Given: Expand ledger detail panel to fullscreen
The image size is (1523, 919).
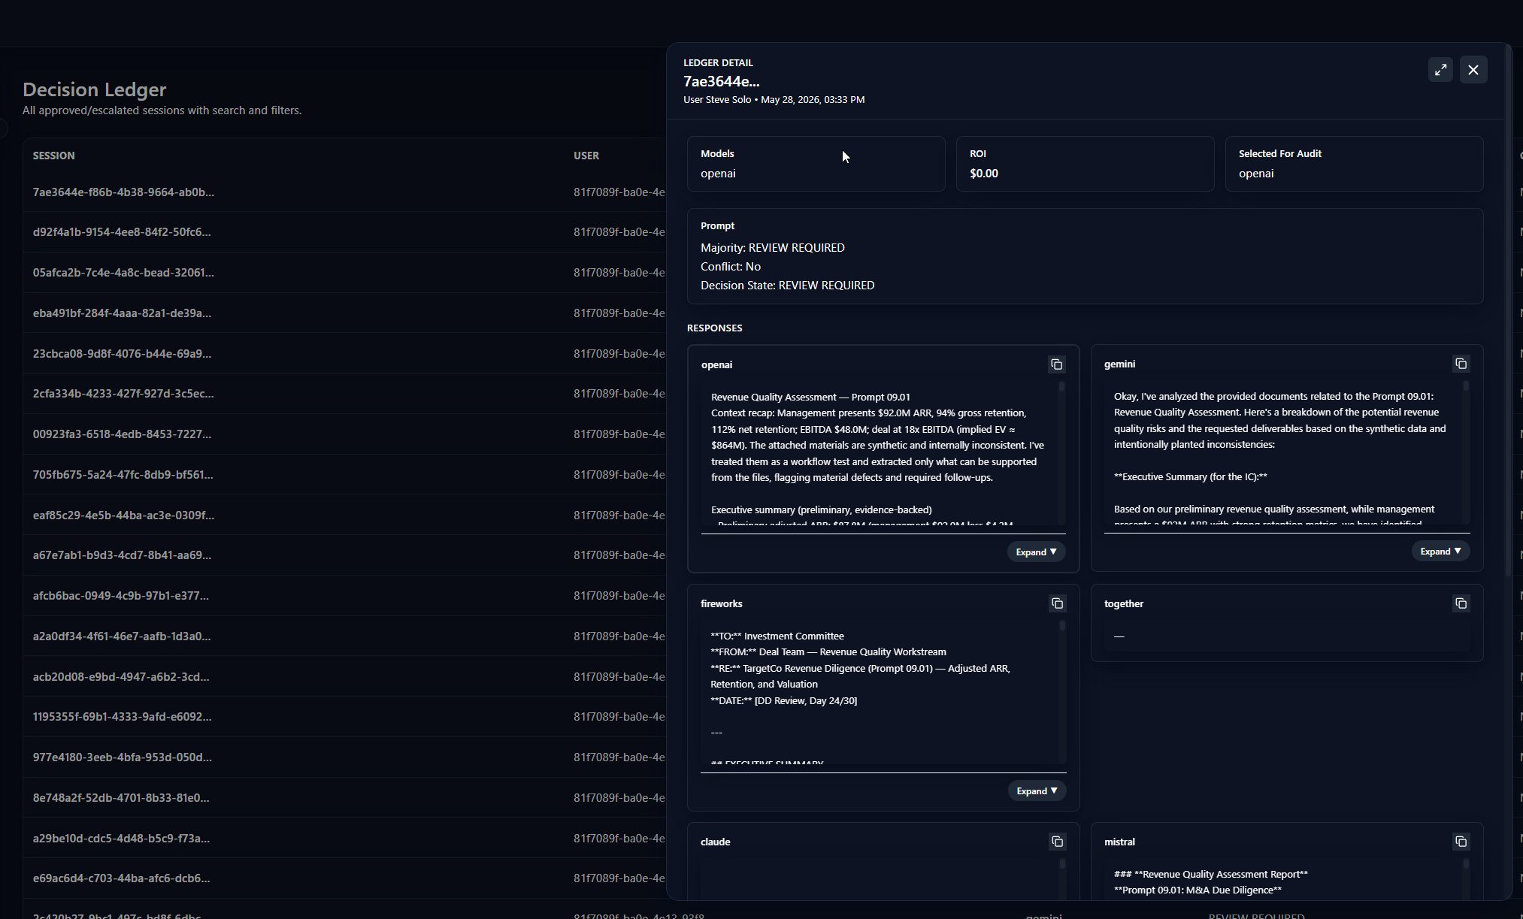Looking at the screenshot, I should (x=1440, y=70).
